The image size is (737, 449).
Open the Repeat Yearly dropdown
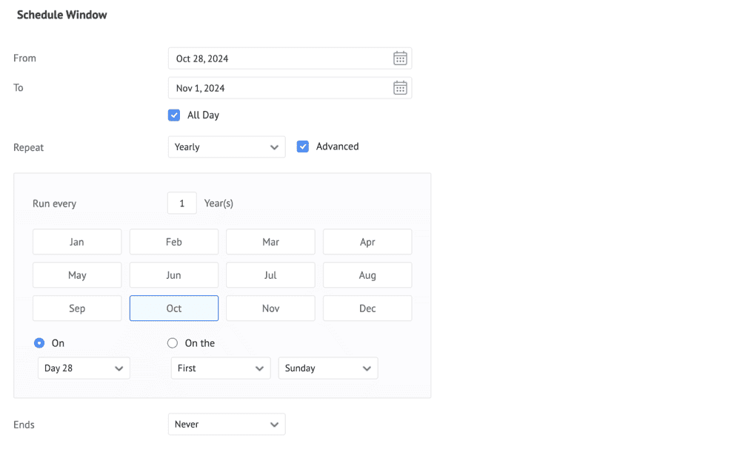226,147
